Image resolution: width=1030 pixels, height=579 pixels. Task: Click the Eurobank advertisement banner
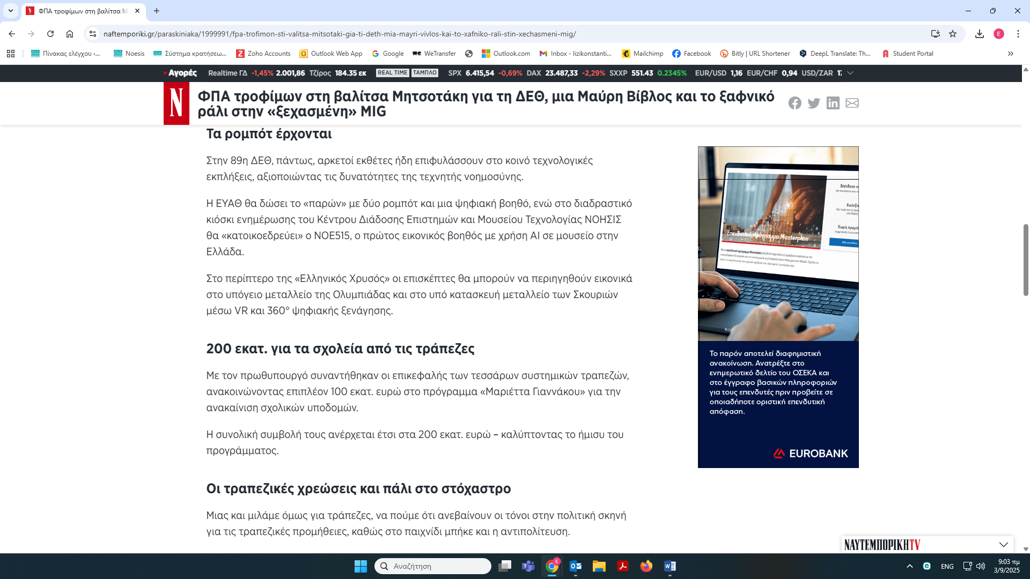778,307
